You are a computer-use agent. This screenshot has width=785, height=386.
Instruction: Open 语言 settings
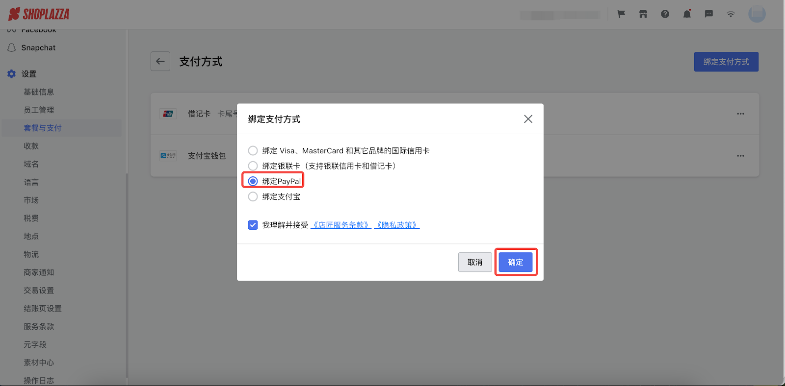click(x=31, y=182)
